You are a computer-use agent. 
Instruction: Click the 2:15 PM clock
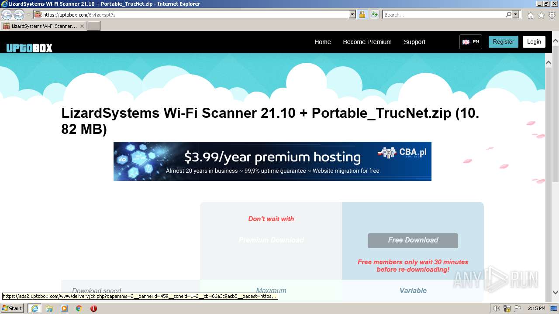click(537, 308)
